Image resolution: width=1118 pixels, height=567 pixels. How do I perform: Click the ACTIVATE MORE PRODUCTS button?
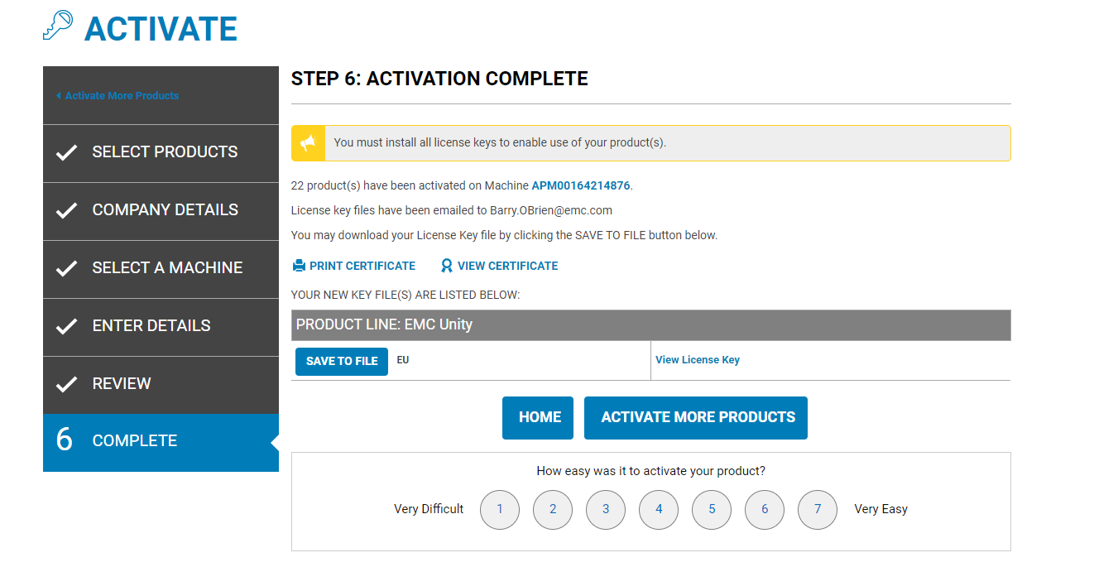pyautogui.click(x=695, y=417)
